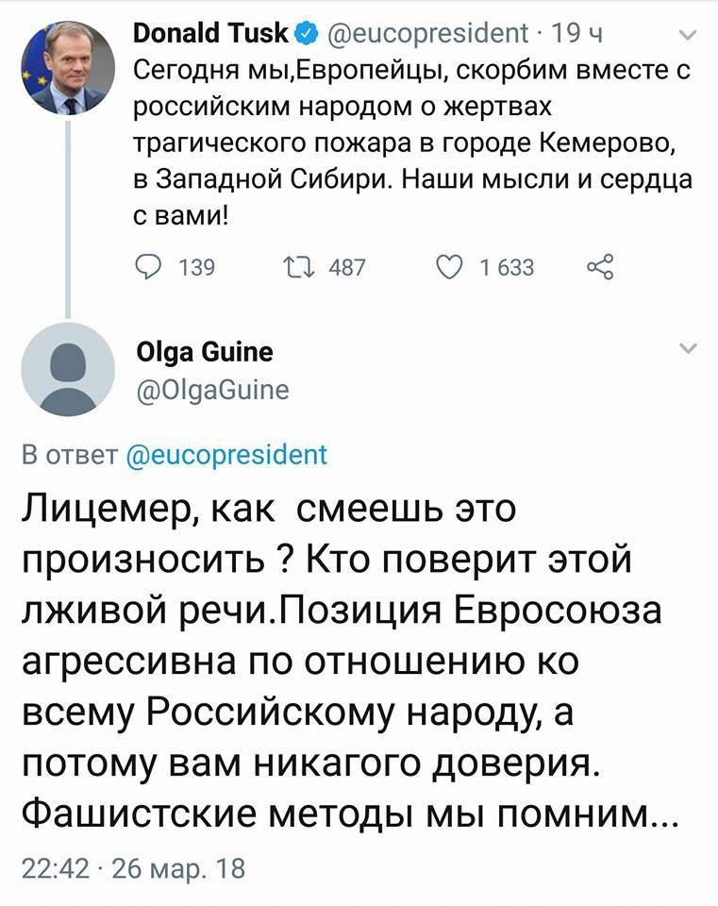Image resolution: width=718 pixels, height=906 pixels.
Task: Click the @OlgaGuine handle
Action: point(213,389)
